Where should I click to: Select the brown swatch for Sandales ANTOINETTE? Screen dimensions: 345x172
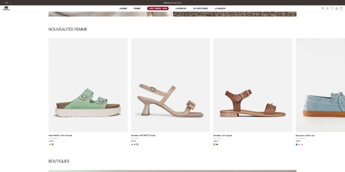[132, 144]
